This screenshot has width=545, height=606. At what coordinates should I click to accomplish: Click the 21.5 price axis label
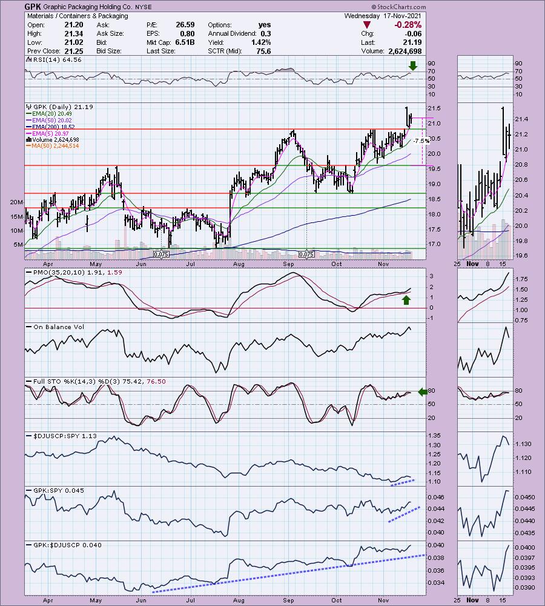point(434,108)
